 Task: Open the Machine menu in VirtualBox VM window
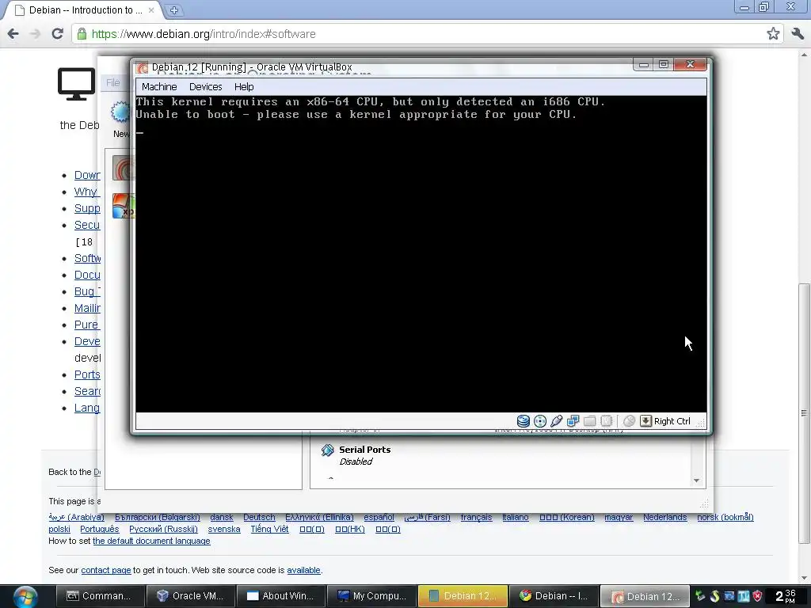(159, 87)
